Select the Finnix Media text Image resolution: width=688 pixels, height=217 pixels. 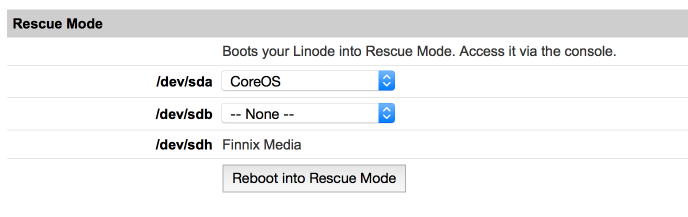[x=261, y=145]
